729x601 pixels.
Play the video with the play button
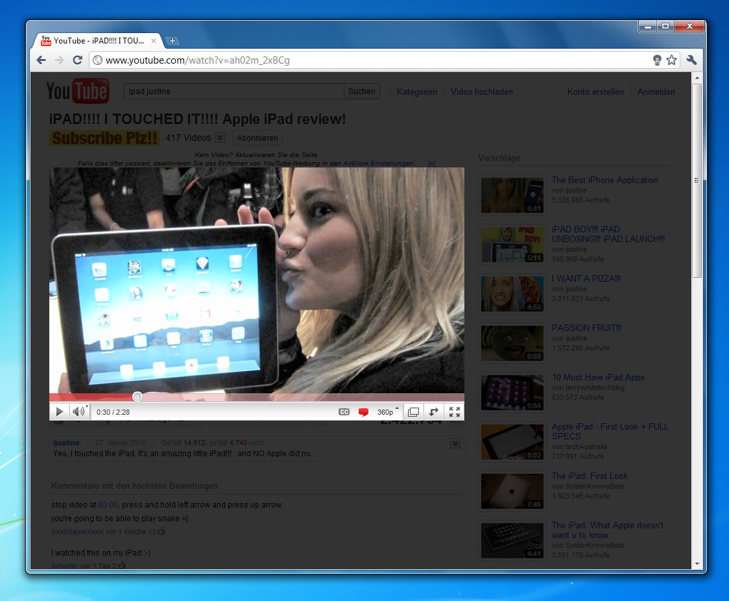point(60,411)
